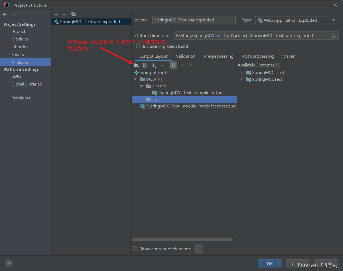Add a new artifact with plus icon

(56, 14)
